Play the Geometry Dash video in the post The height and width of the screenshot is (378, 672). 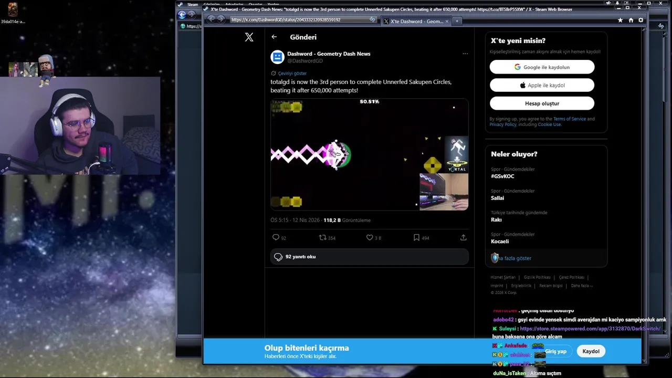pyautogui.click(x=370, y=154)
